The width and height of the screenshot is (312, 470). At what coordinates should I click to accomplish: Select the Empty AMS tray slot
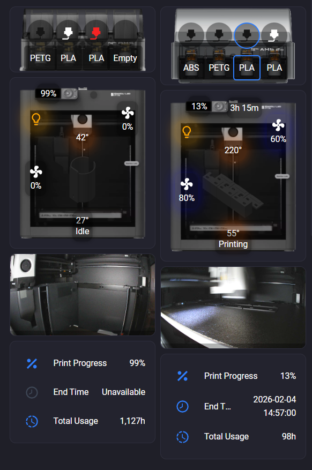pyautogui.click(x=125, y=58)
